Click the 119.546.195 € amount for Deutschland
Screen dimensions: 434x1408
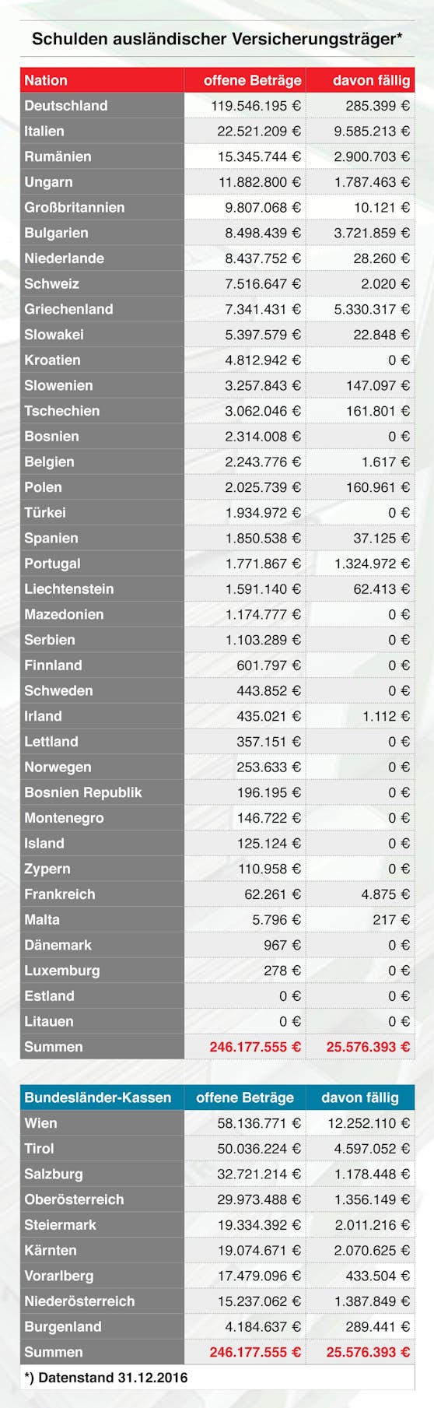pyautogui.click(x=256, y=106)
